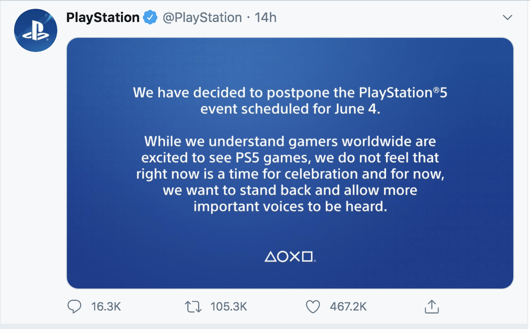Open the share tweet icon
Viewport: 530px width, 329px height.
tap(431, 307)
